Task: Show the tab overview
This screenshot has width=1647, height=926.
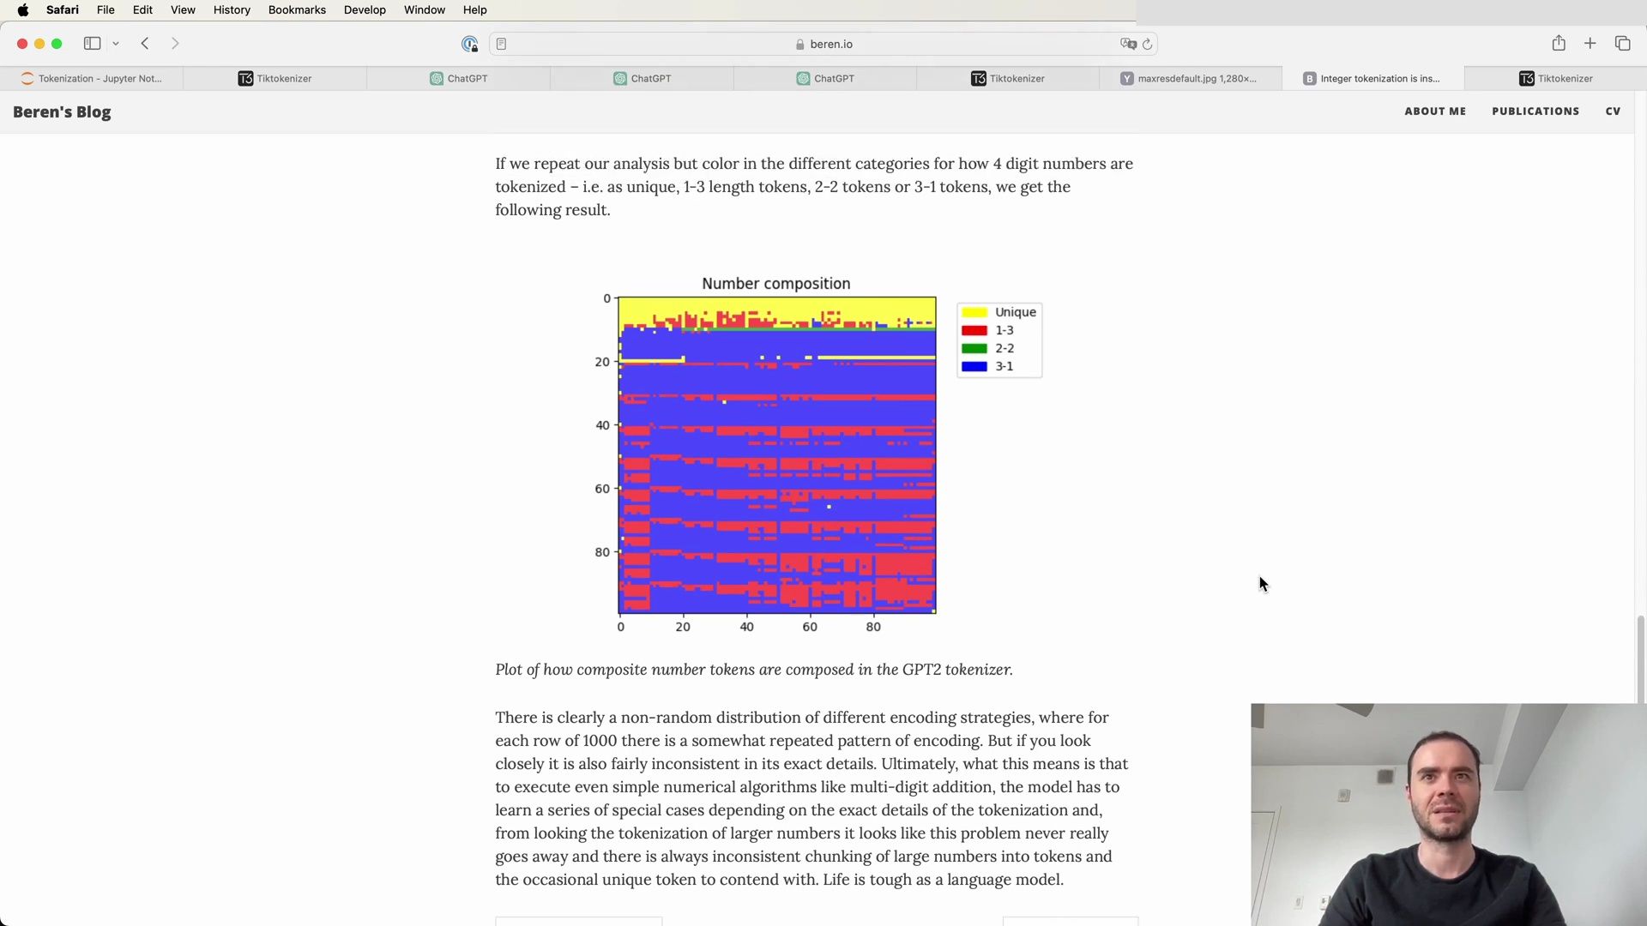Action: pos(1622,44)
